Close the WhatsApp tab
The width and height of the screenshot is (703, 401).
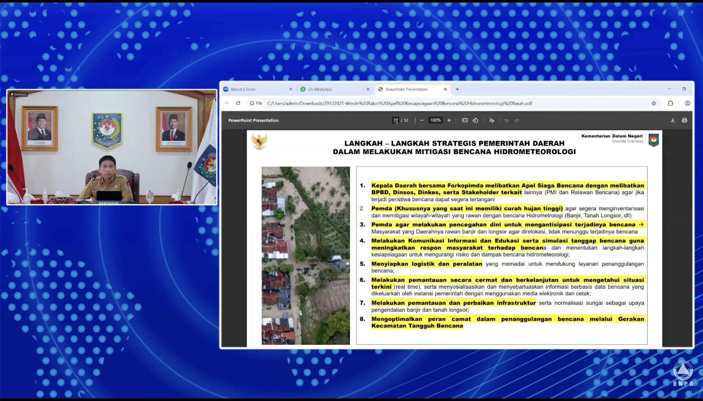point(368,89)
